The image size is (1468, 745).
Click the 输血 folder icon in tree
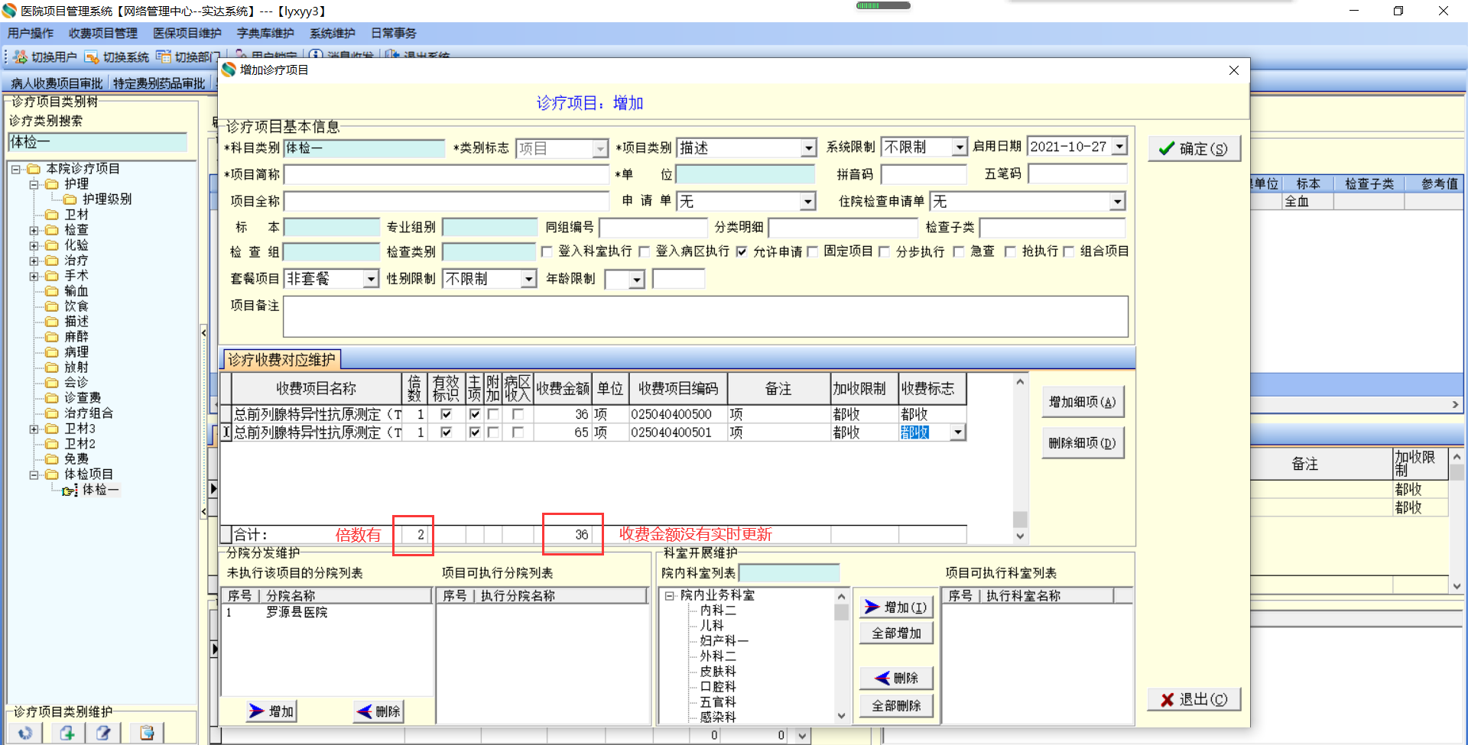pyautogui.click(x=52, y=291)
